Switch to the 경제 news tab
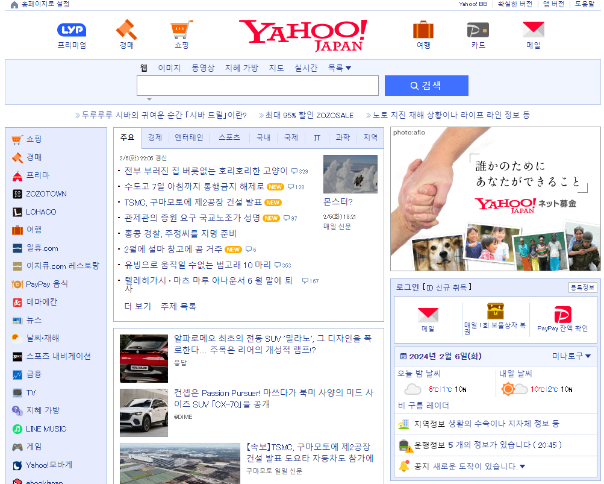Image resolution: width=604 pixels, height=484 pixels. pos(155,137)
